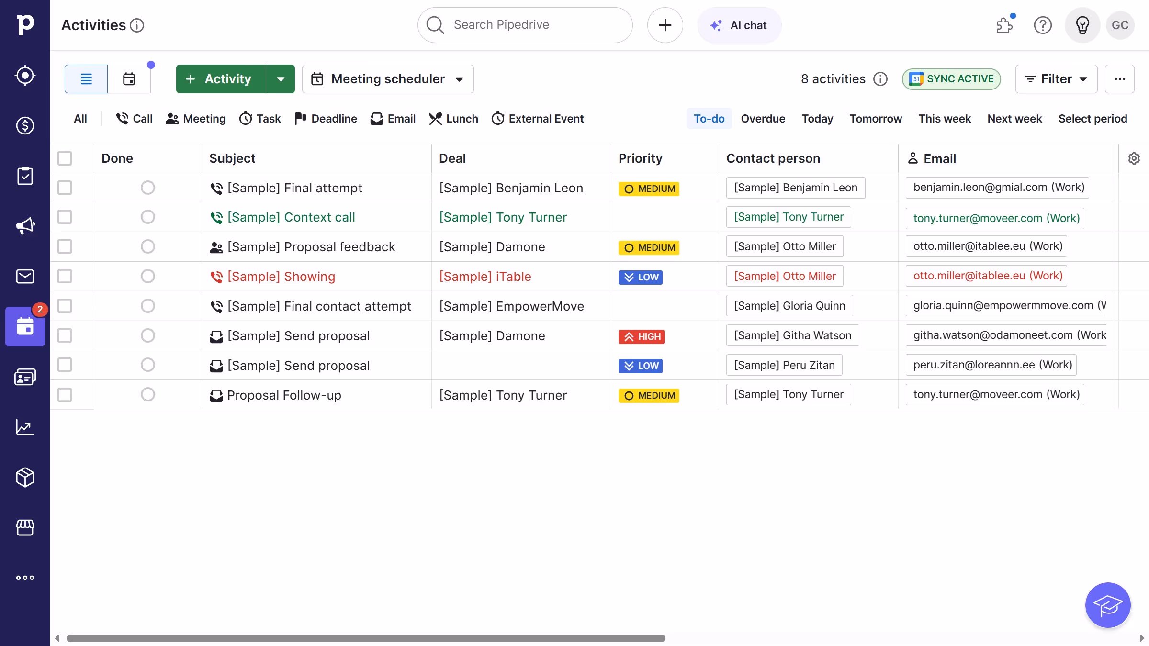1149x646 pixels.
Task: Open the Marketplace puzzle icon at top right
Action: (x=1004, y=26)
